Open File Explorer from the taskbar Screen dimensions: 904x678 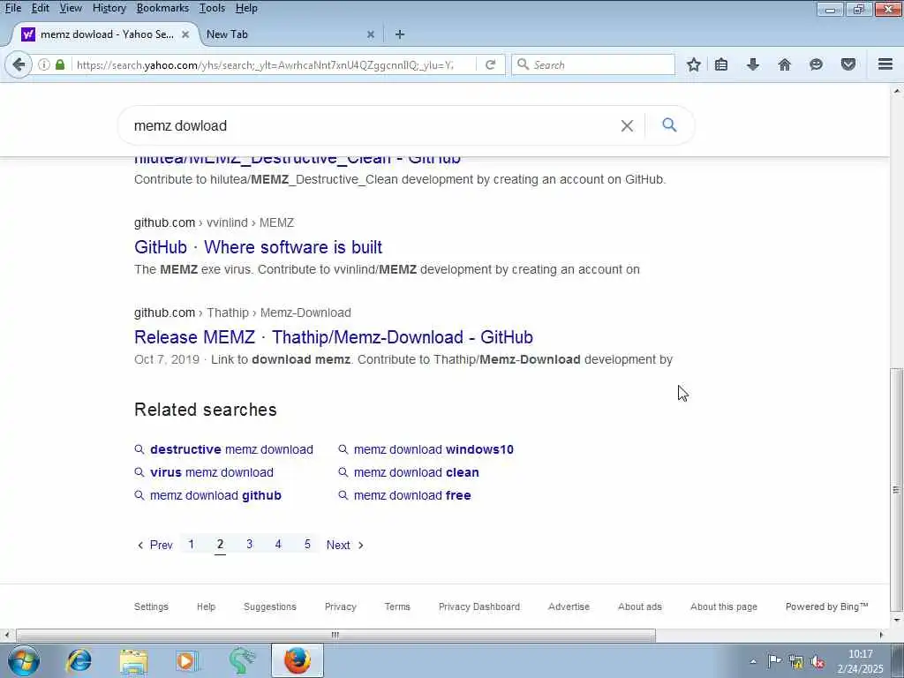(x=133, y=660)
